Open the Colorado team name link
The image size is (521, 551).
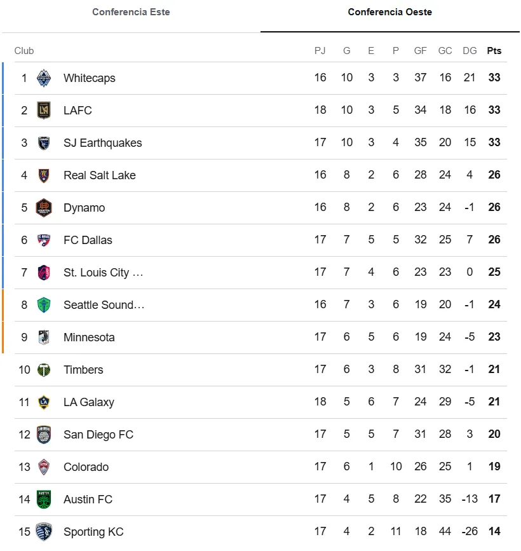(86, 467)
